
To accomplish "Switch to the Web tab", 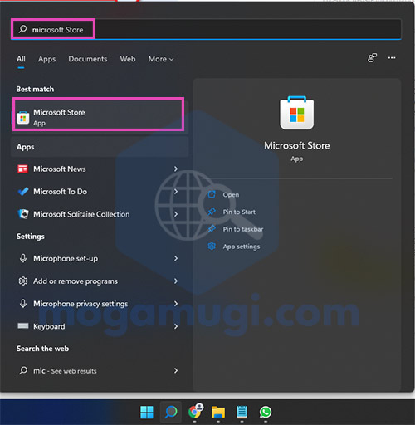I will coord(128,59).
